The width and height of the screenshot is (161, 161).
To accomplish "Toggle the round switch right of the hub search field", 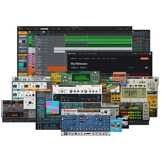I will (x=146, y=68).
